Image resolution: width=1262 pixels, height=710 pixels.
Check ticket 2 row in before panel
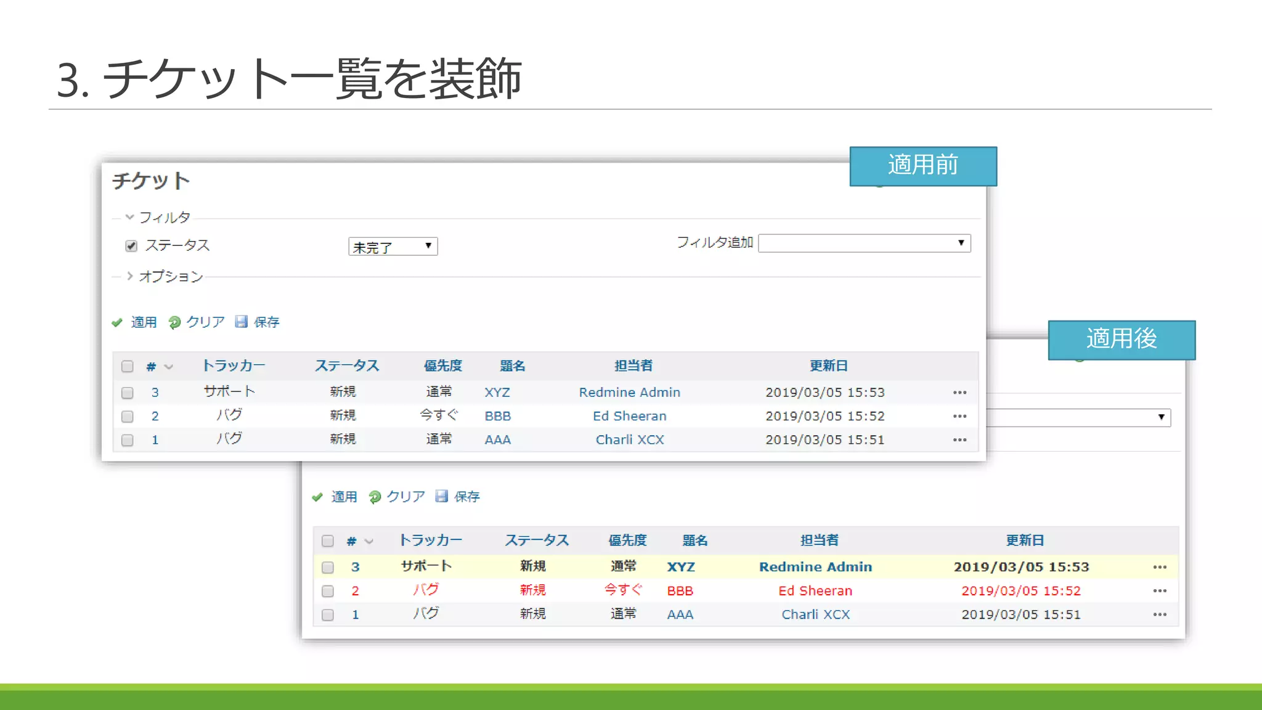click(128, 417)
